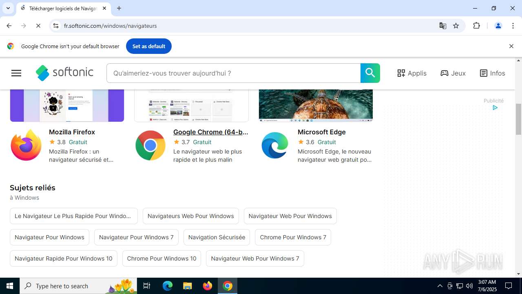522x294 pixels.
Task: Open the Jeux section
Action: click(x=453, y=73)
